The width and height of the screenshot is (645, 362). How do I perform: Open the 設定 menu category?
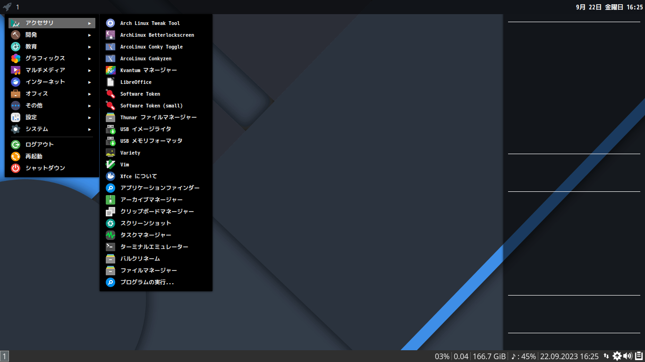coord(52,117)
